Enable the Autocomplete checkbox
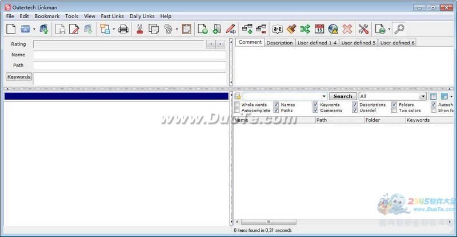Image resolution: width=457 pixels, height=237 pixels. point(237,110)
